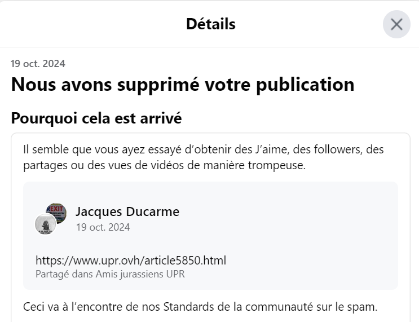Click the 'Nous avons supprimé votre publication' heading

point(183,85)
